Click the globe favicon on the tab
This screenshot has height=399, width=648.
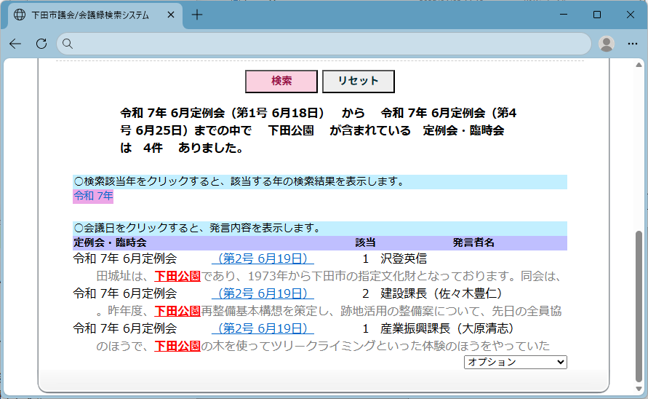pyautogui.click(x=20, y=15)
